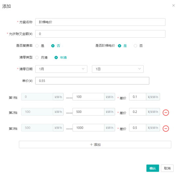Viewport: 176px width, 173px height.
Task: Remove the 第3档 tier row
Action: [166, 128]
